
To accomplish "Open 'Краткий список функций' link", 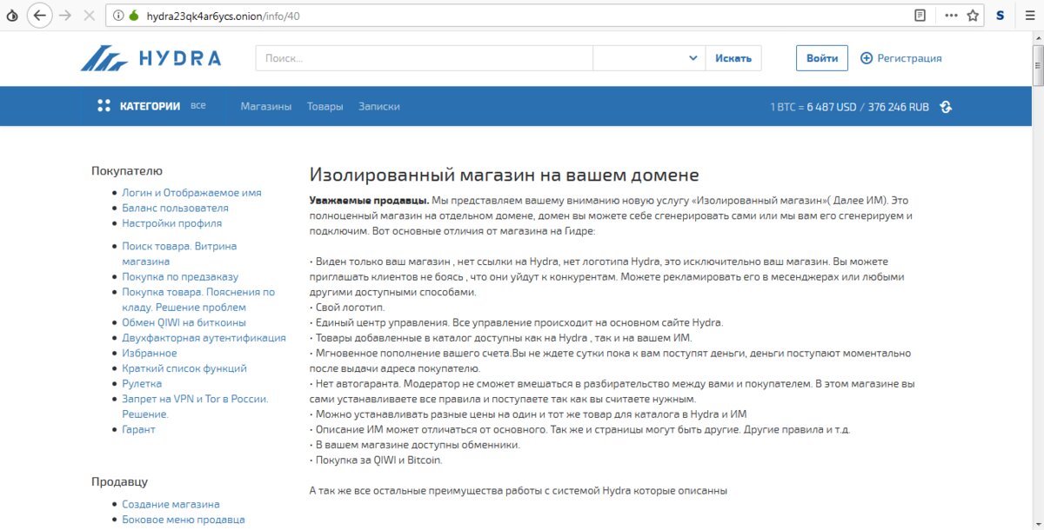I will pos(184,368).
